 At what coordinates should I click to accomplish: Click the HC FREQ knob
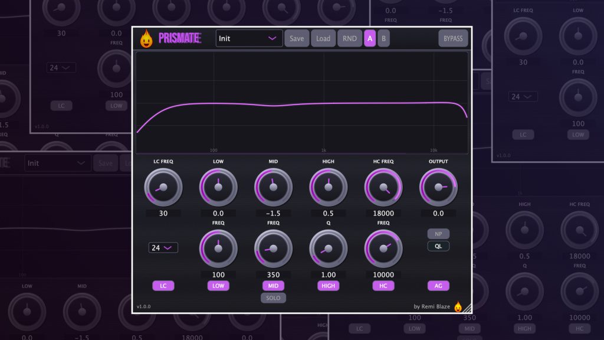pos(383,187)
